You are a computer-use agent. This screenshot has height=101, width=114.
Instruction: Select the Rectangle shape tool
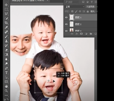[6, 82]
